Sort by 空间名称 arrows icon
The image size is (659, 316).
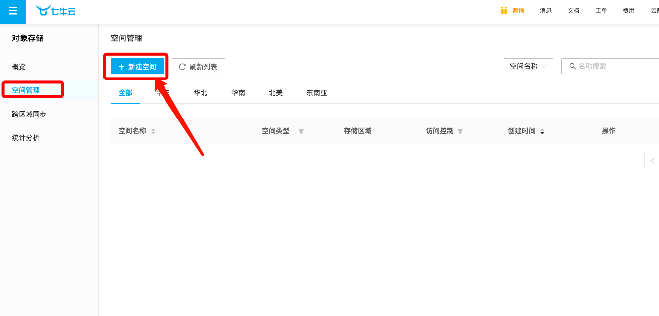(153, 131)
